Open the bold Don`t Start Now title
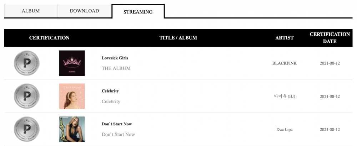The height and width of the screenshot is (146, 357). [x=117, y=124]
